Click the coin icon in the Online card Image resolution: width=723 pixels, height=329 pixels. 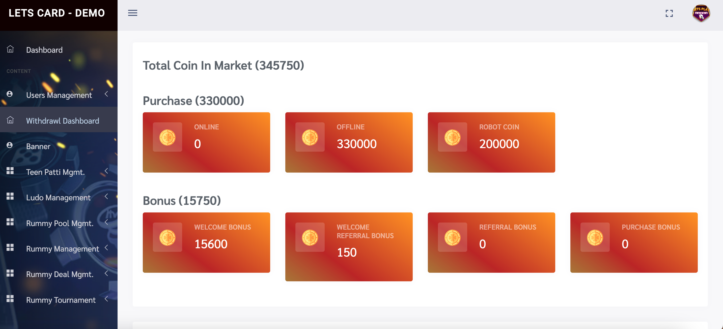coord(168,137)
